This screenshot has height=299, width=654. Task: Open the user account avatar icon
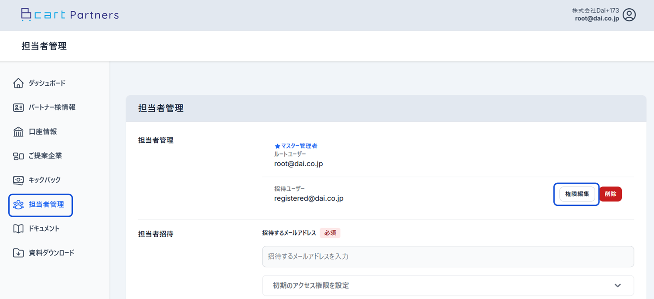[x=629, y=15]
